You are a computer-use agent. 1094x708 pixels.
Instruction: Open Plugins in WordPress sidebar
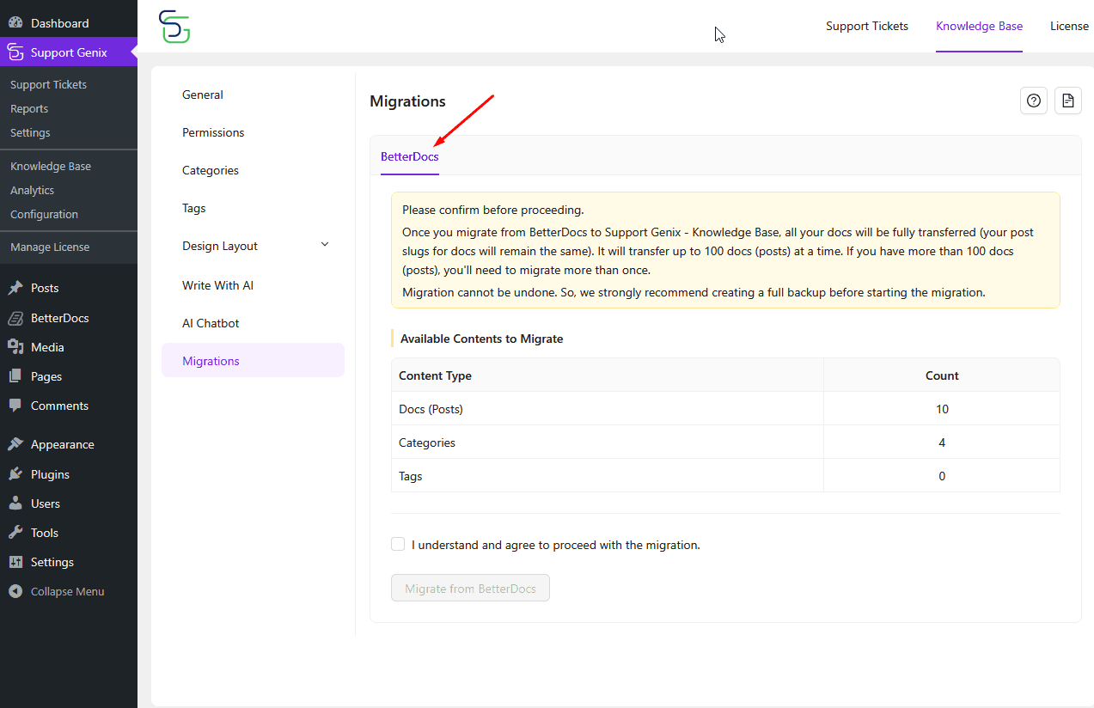50,474
